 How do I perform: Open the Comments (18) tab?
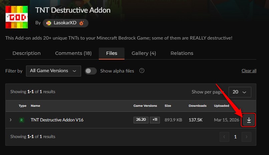point(73,53)
